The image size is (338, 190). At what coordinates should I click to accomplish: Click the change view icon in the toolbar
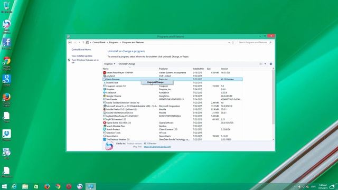tap(261, 64)
